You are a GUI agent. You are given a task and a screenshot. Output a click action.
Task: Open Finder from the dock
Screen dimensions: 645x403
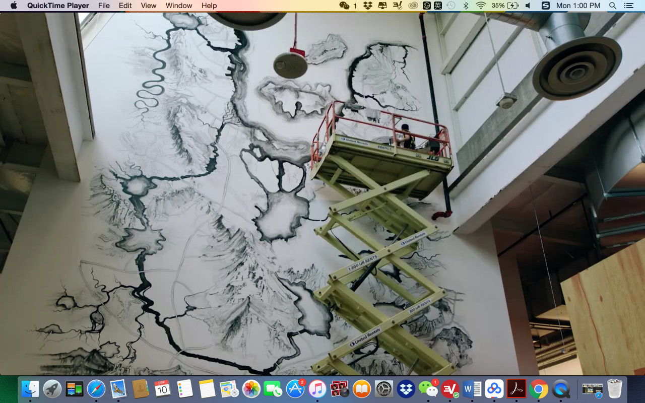tap(30, 389)
